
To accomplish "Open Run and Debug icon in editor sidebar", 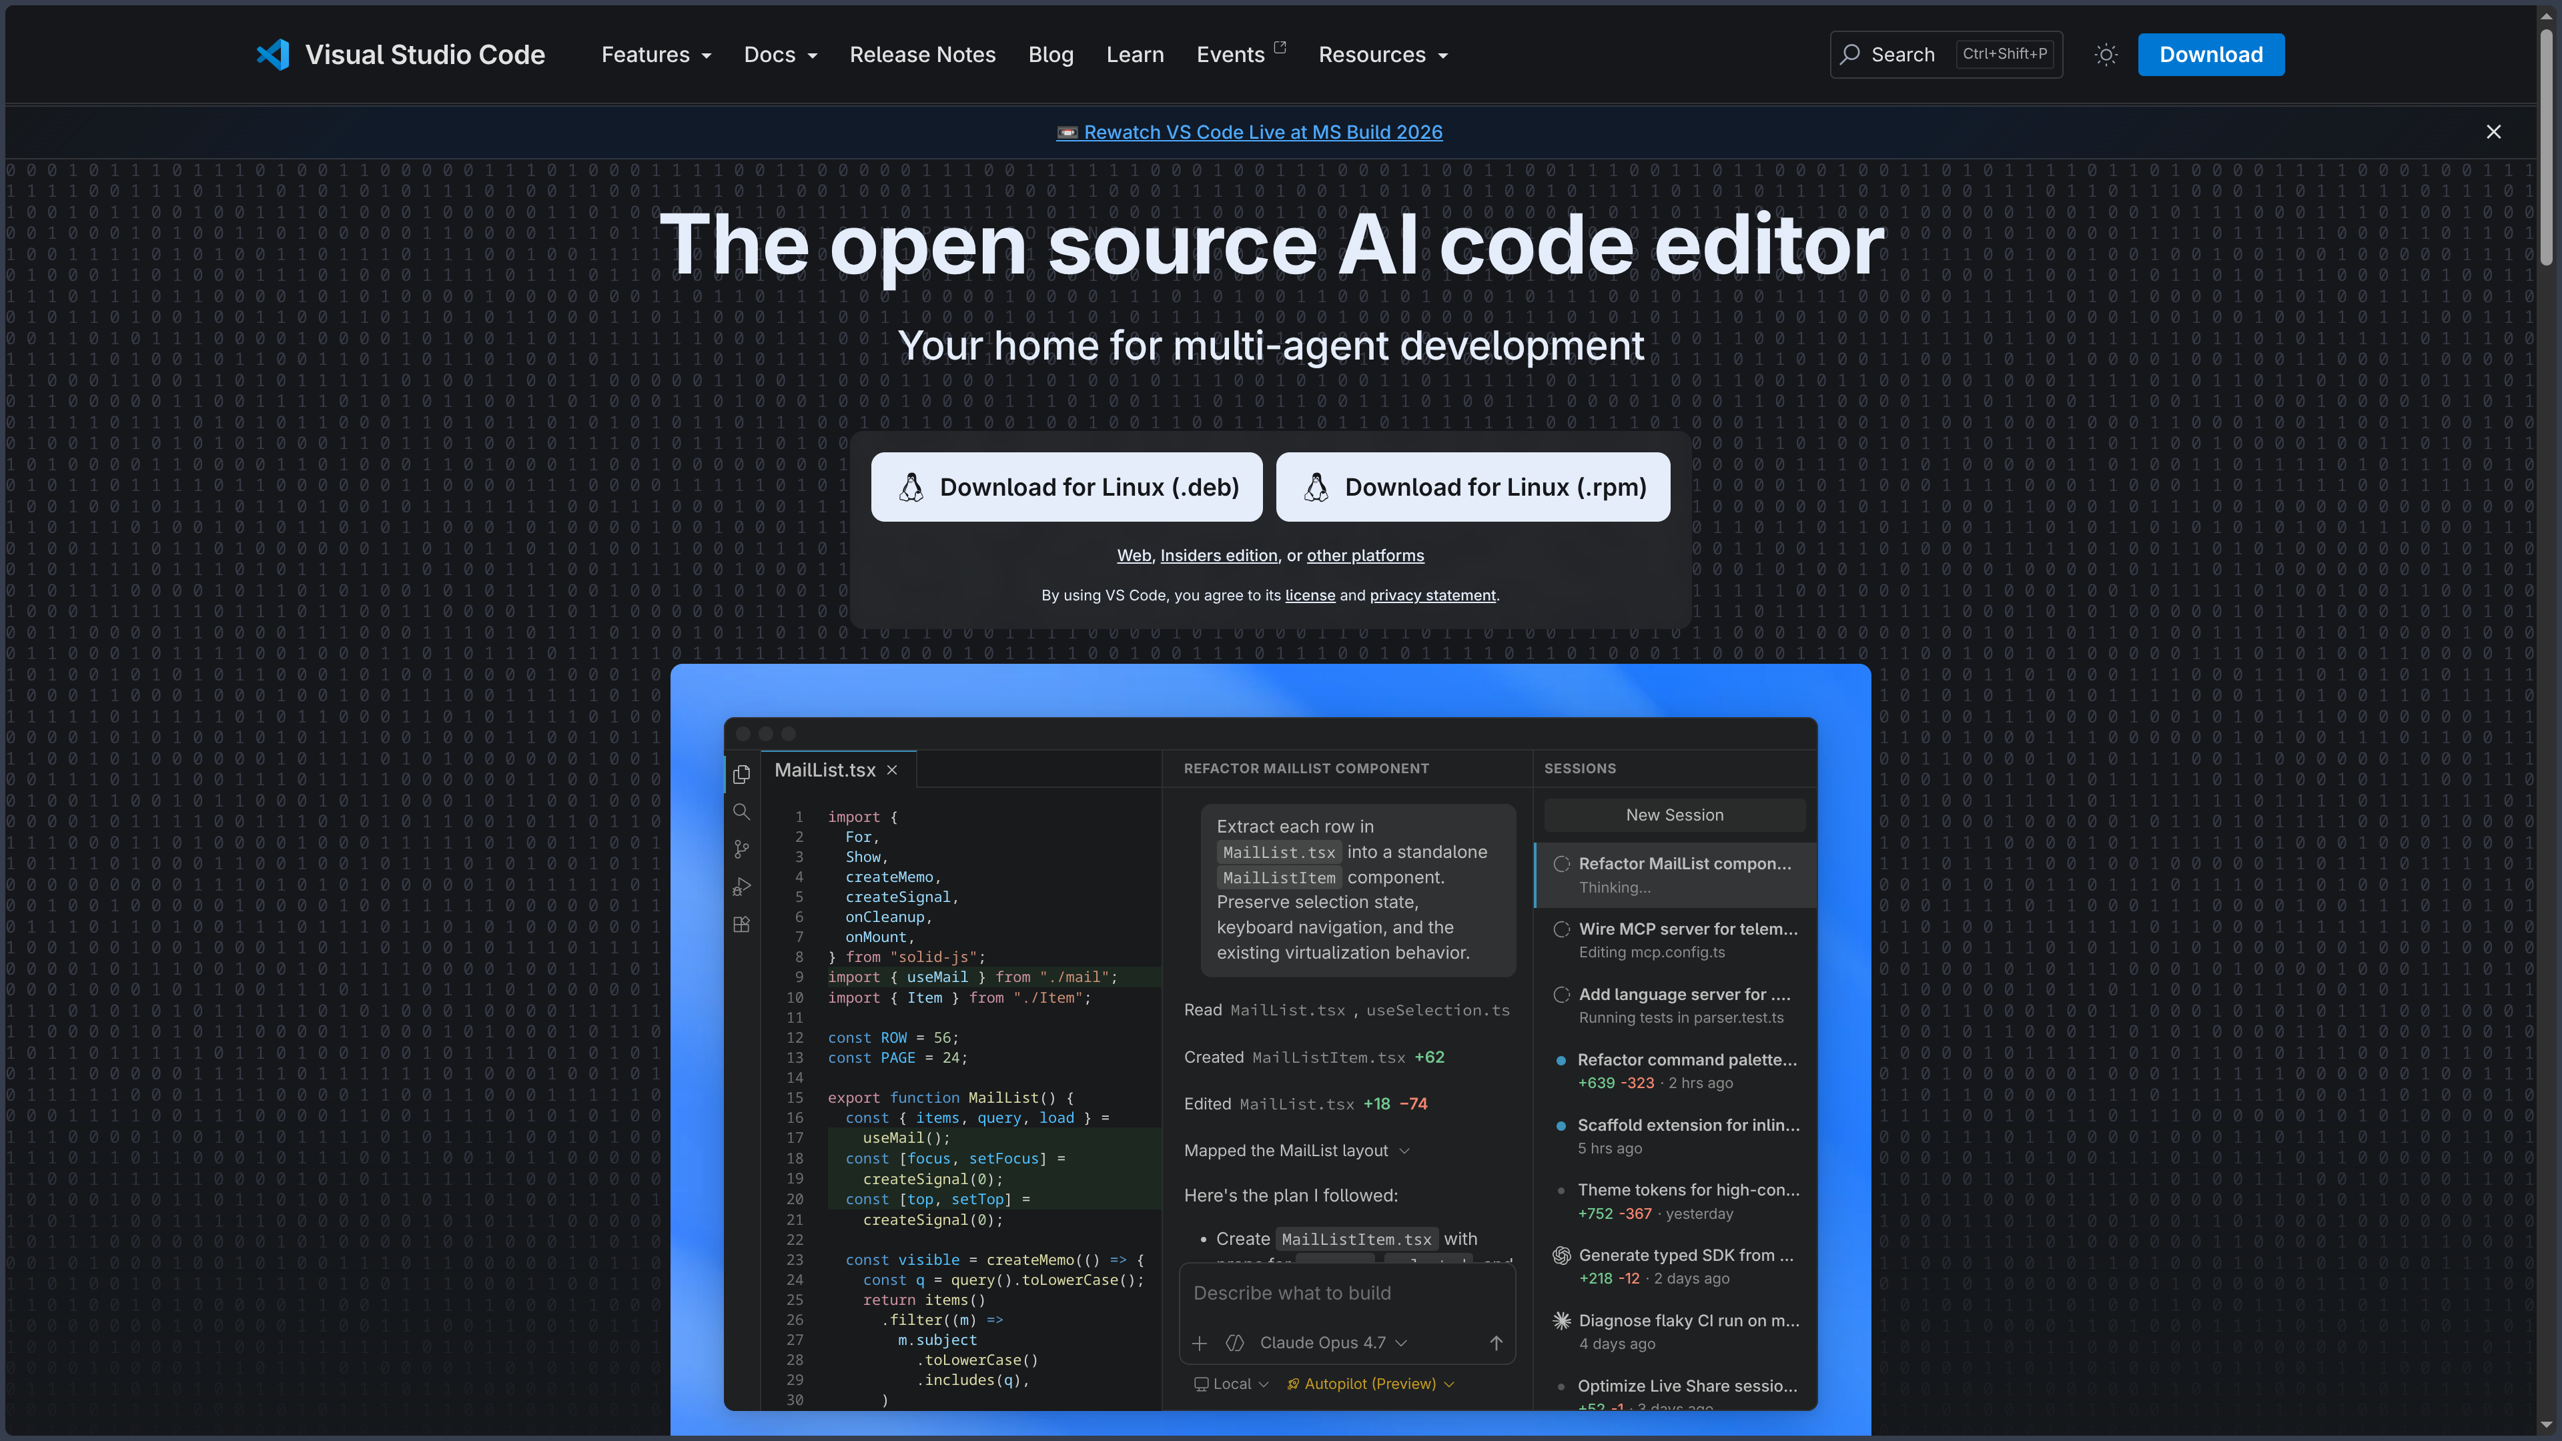I will [741, 887].
